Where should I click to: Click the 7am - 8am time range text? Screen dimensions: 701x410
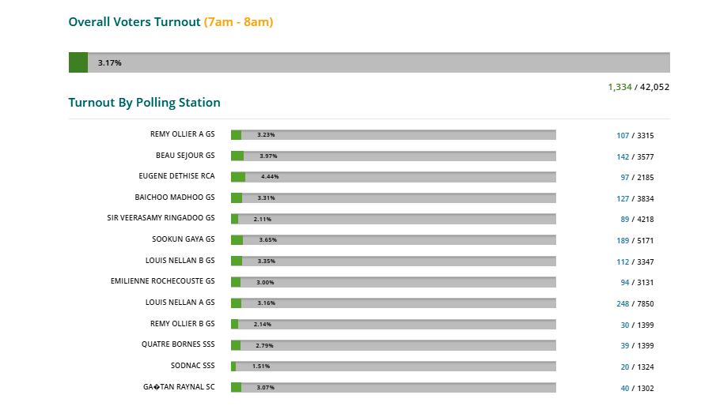(x=238, y=22)
